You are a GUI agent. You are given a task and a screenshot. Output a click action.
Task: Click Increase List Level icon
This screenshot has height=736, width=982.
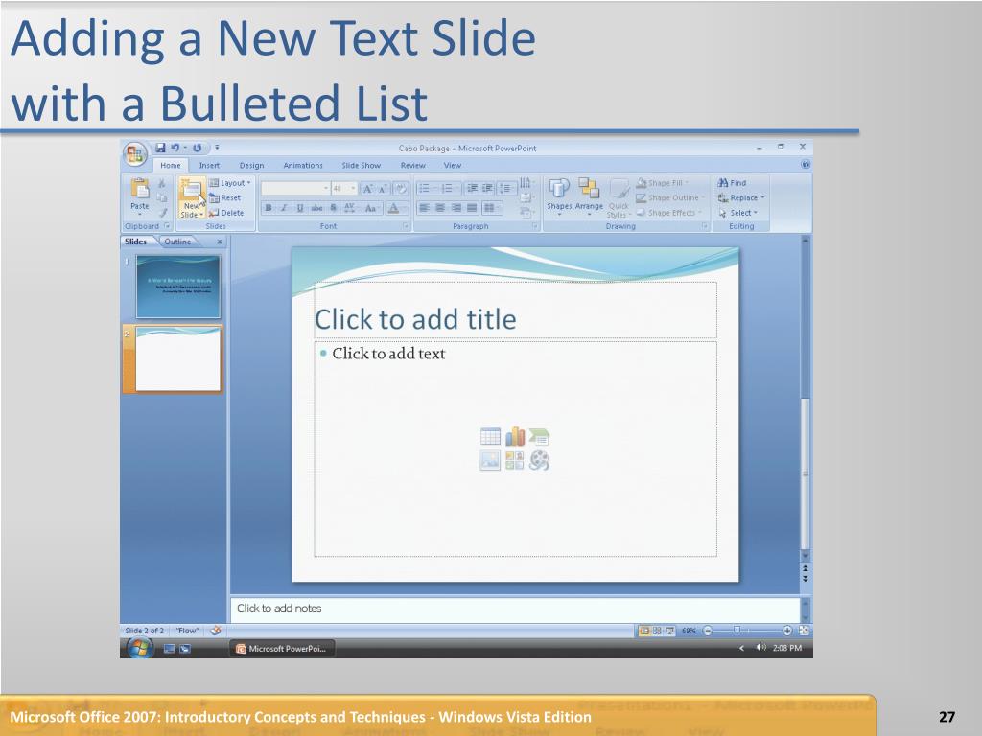click(487, 189)
